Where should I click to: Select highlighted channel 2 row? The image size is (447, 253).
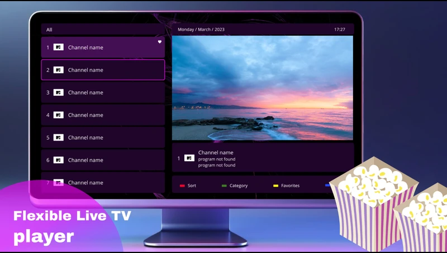point(103,70)
